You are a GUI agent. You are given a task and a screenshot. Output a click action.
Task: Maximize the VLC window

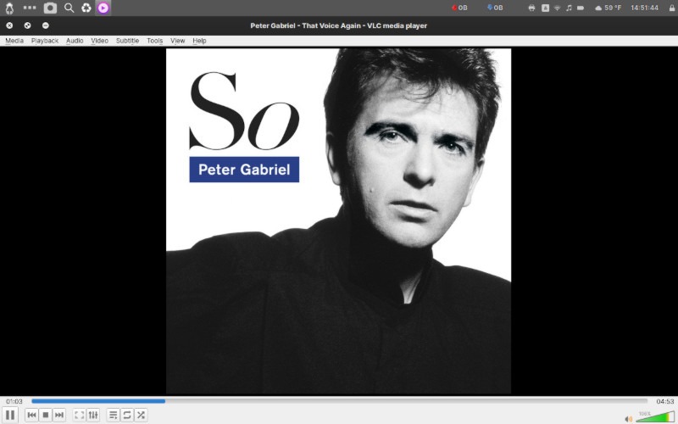27,25
